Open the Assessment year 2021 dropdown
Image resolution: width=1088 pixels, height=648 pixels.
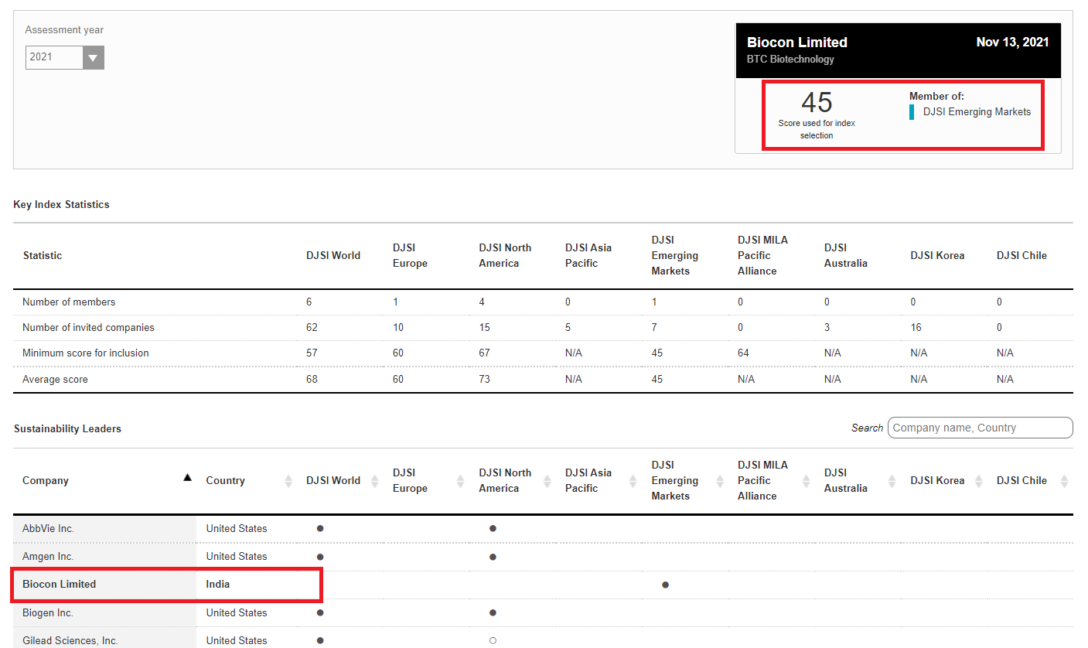click(x=65, y=57)
